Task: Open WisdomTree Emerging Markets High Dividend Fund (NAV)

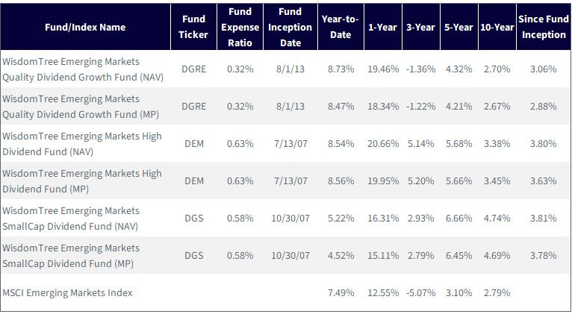Action: pos(82,144)
